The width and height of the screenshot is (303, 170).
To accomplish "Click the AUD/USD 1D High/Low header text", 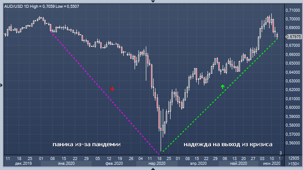I will (42, 7).
